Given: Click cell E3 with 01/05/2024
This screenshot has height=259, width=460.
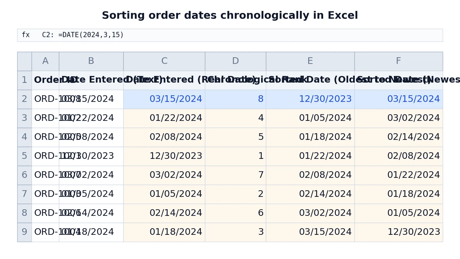Looking at the screenshot, I should [x=310, y=118].
